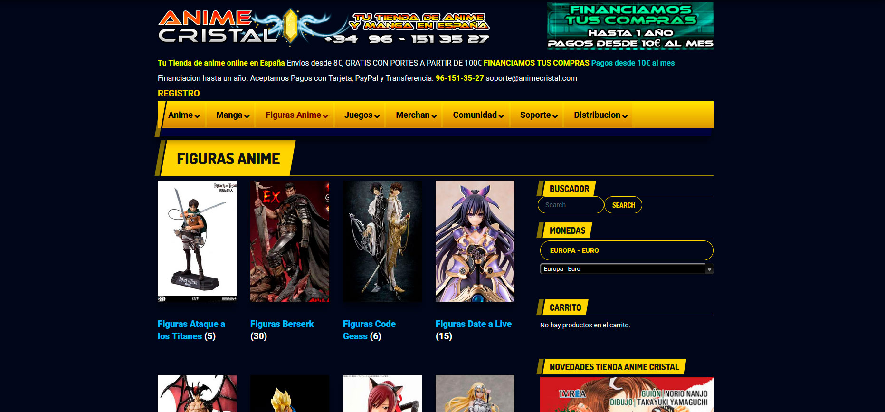Expand the Manga menu
Viewport: 885px width, 412px height.
pyautogui.click(x=232, y=115)
